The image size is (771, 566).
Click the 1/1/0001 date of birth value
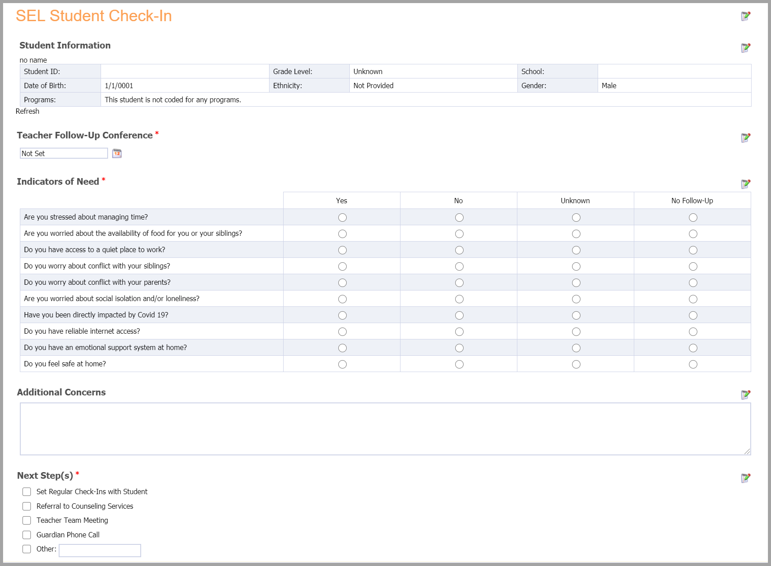119,86
